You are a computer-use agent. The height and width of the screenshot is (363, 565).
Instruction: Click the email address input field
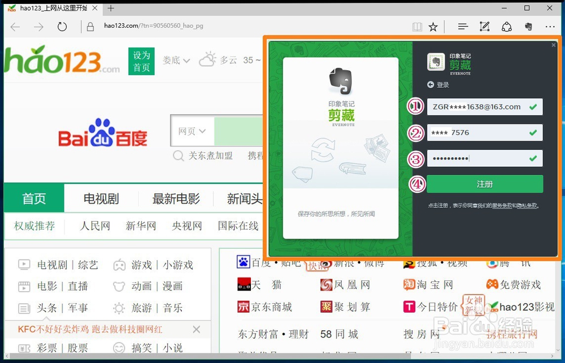click(485, 107)
